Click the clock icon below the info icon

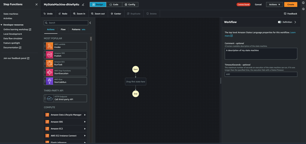[x=303, y=9]
